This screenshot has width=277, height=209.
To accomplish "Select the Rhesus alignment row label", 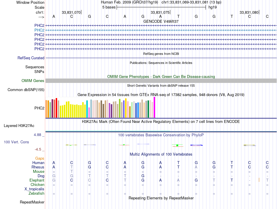I will tap(38, 167).
